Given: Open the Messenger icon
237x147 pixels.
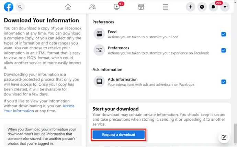Looking at the screenshot, I should [202, 7].
